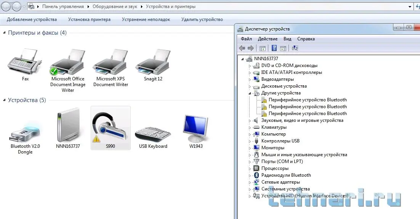Select Устройства HID (Human Interface Devices)
This screenshot has width=420, height=219.
305,196
